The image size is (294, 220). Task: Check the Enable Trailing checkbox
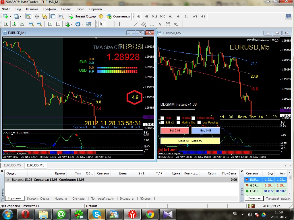[x=194, y=118]
